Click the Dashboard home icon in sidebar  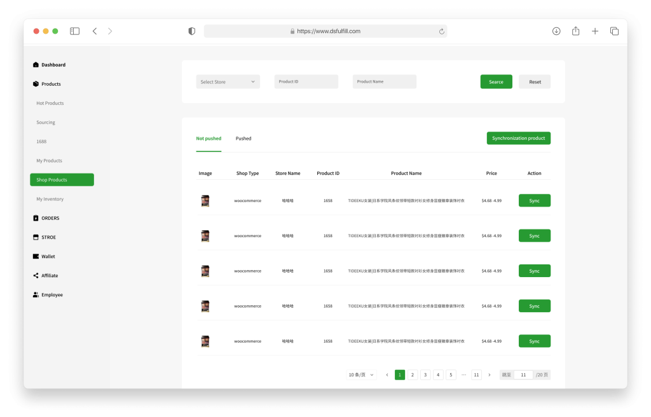36,65
